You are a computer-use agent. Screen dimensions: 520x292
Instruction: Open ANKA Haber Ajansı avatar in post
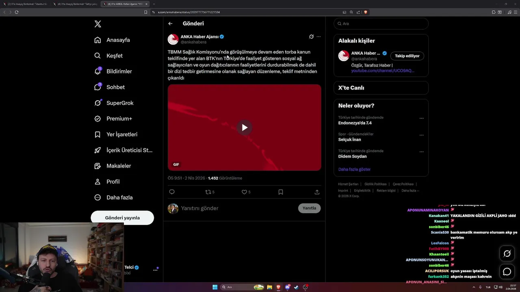173,39
